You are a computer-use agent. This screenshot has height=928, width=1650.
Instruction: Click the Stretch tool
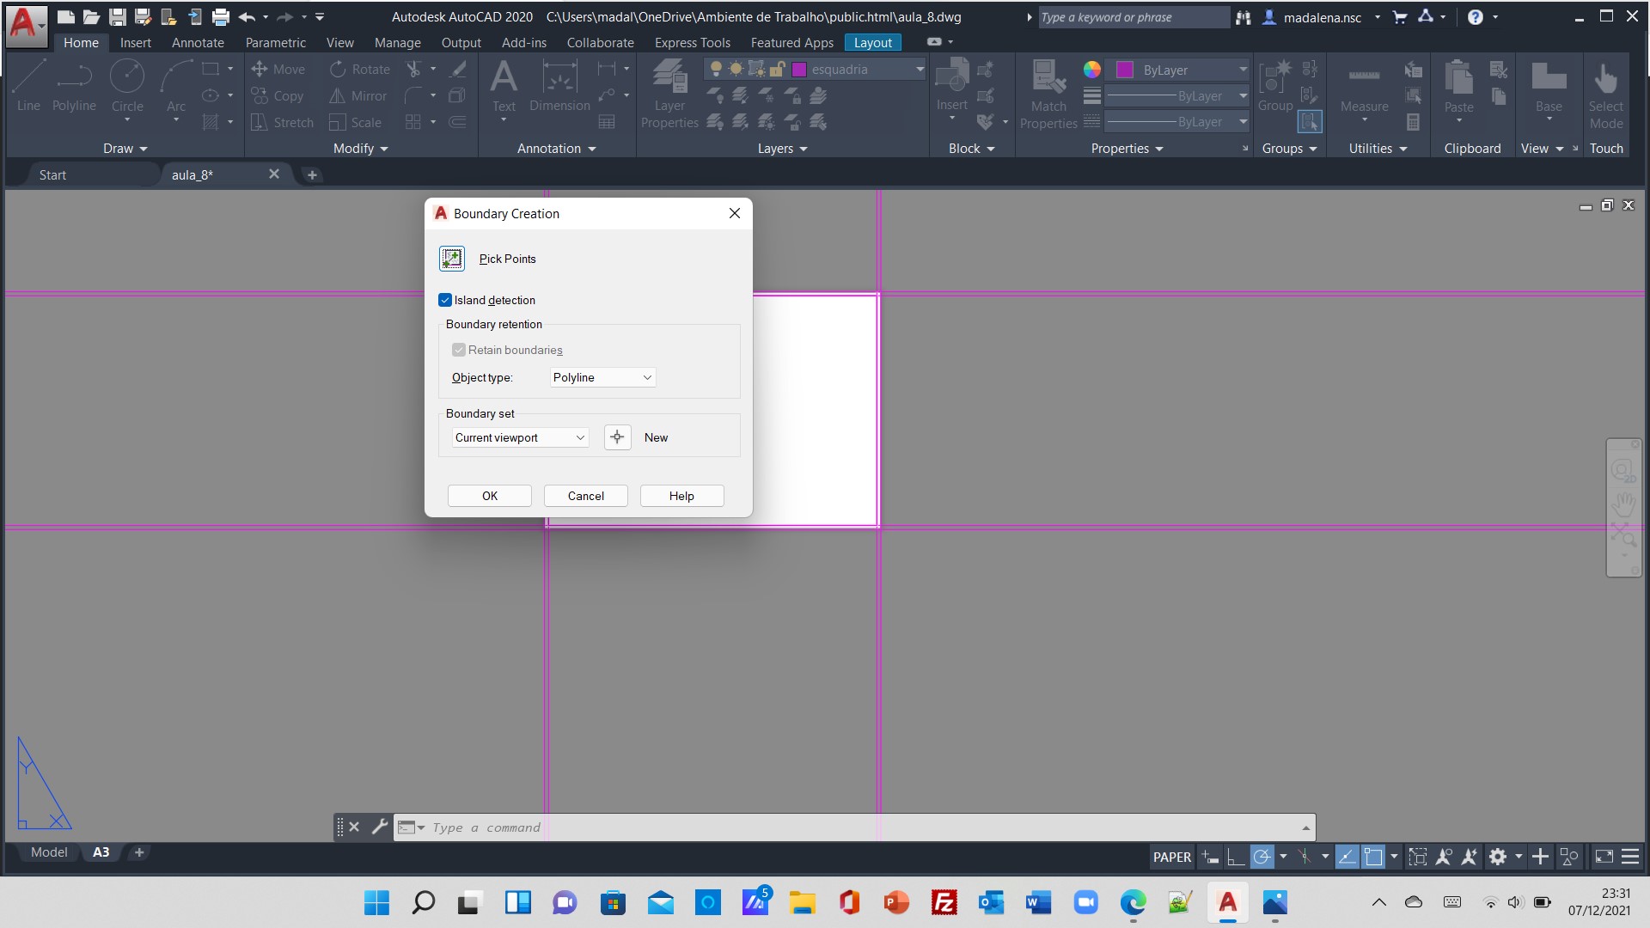pyautogui.click(x=282, y=122)
